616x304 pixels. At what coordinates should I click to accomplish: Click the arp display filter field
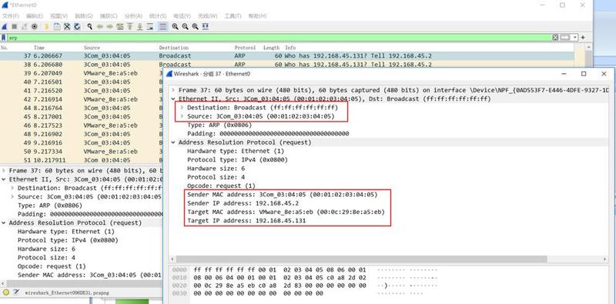coord(279,38)
